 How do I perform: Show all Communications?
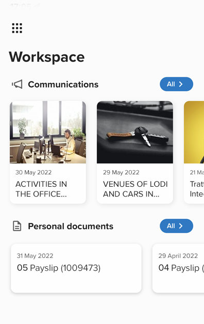point(176,84)
